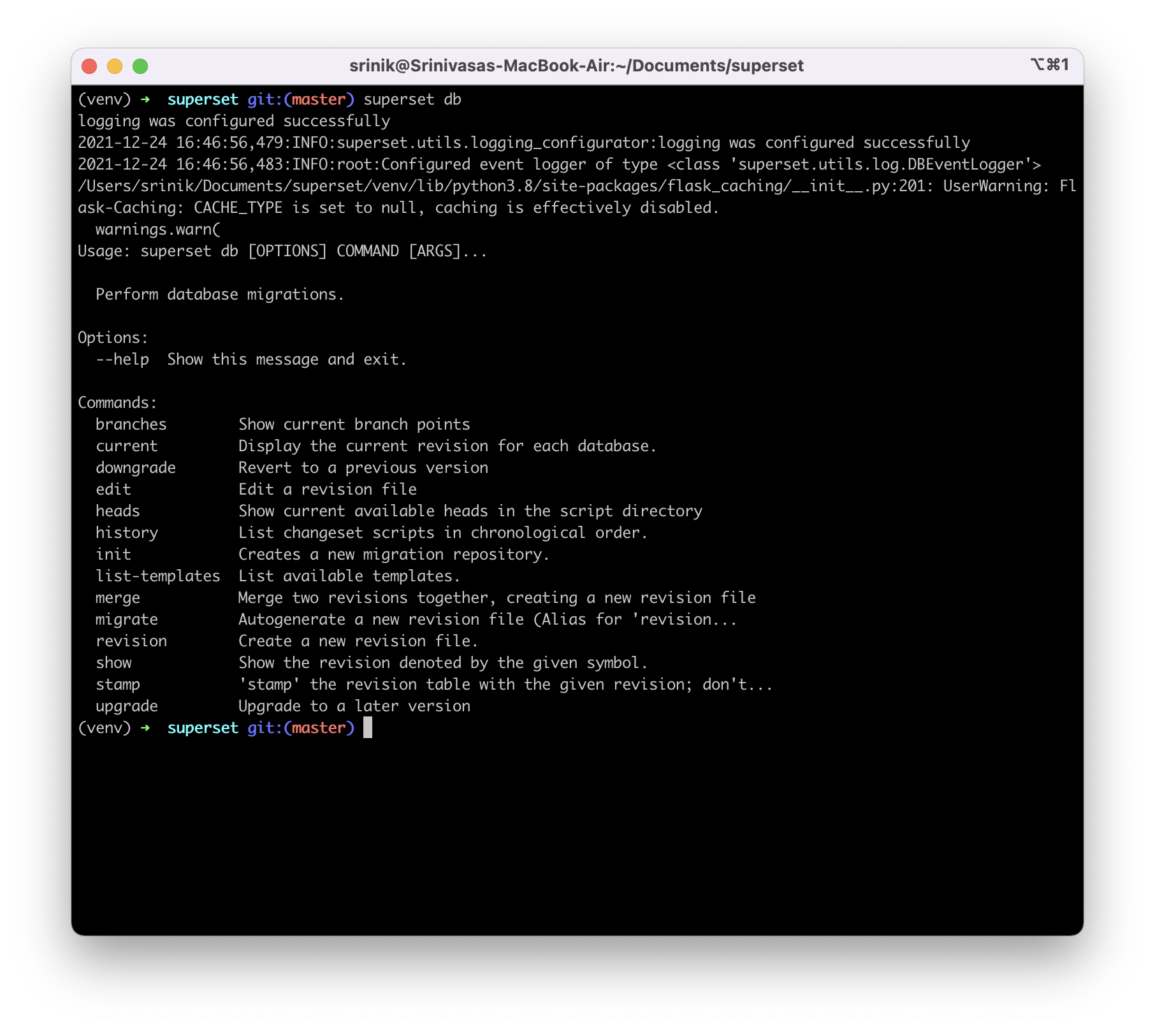
Task: Click the green arrow on the bottom prompt line
Action: click(x=145, y=728)
